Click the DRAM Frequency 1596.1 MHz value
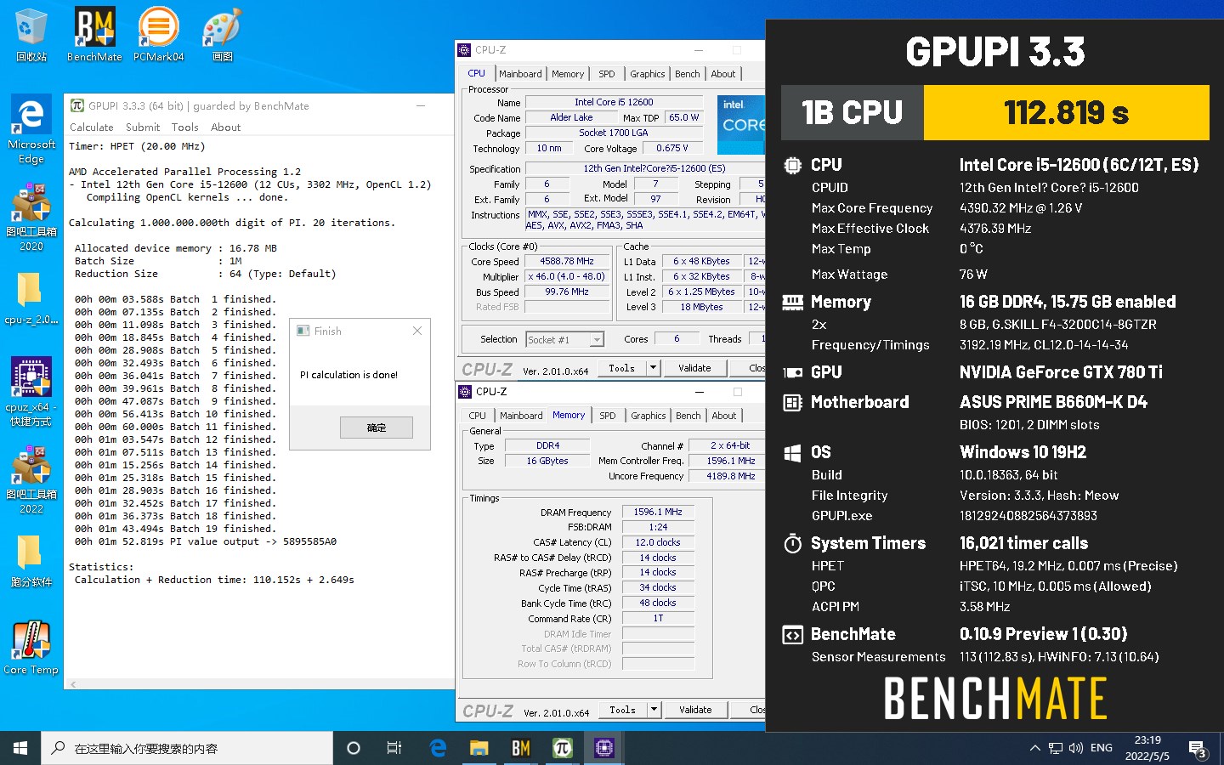This screenshot has height=765, width=1224. coord(658,512)
